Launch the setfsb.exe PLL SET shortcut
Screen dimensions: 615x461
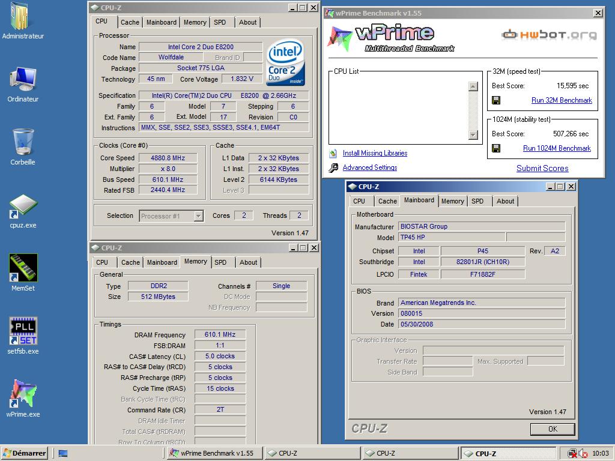(x=23, y=336)
